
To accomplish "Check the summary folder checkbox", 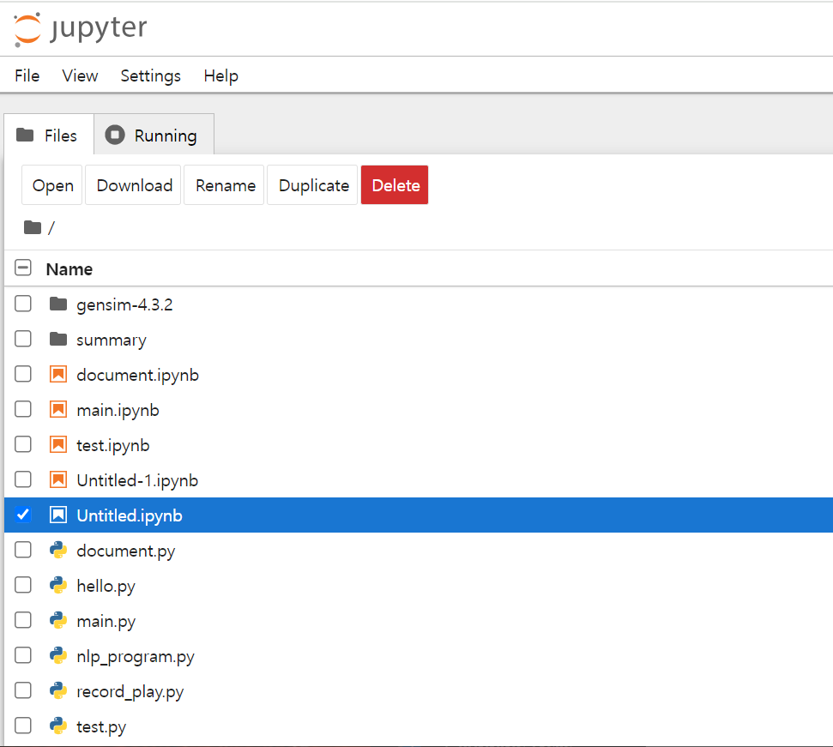I will pyautogui.click(x=23, y=339).
